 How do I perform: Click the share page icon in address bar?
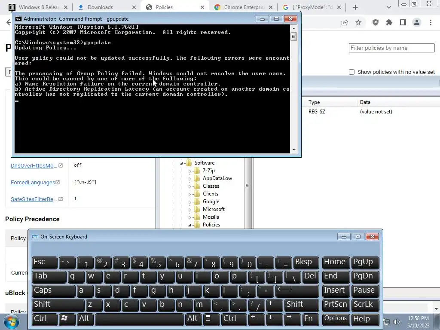click(345, 22)
